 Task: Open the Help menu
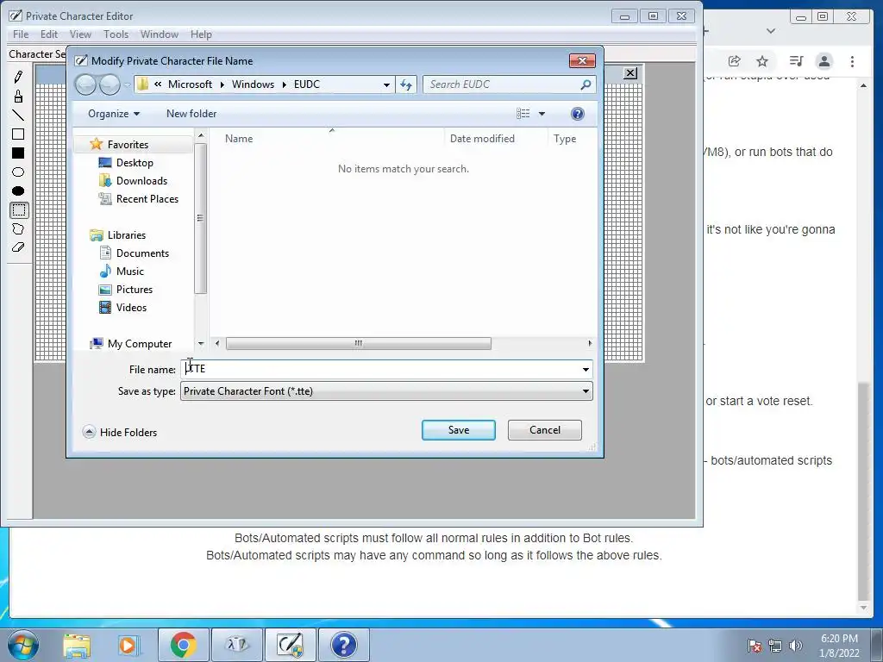pyautogui.click(x=201, y=34)
